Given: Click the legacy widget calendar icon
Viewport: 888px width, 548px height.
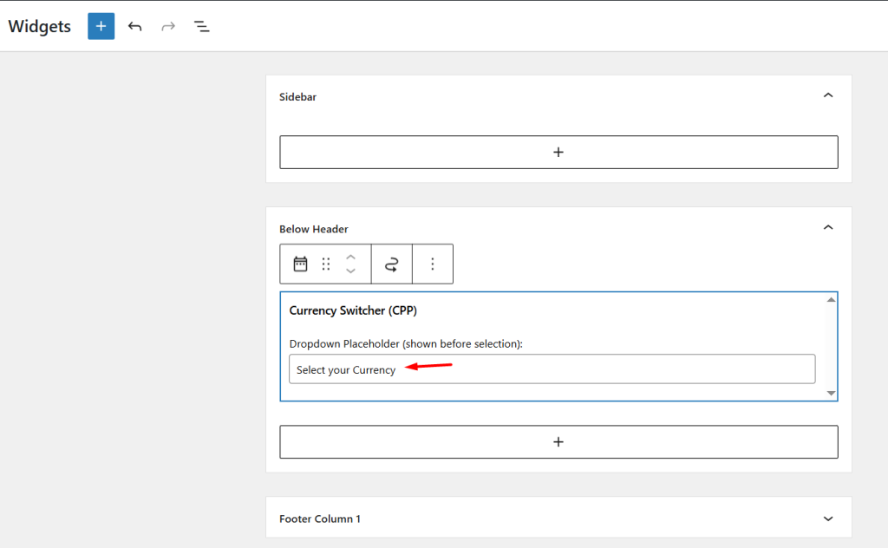Looking at the screenshot, I should (x=300, y=264).
